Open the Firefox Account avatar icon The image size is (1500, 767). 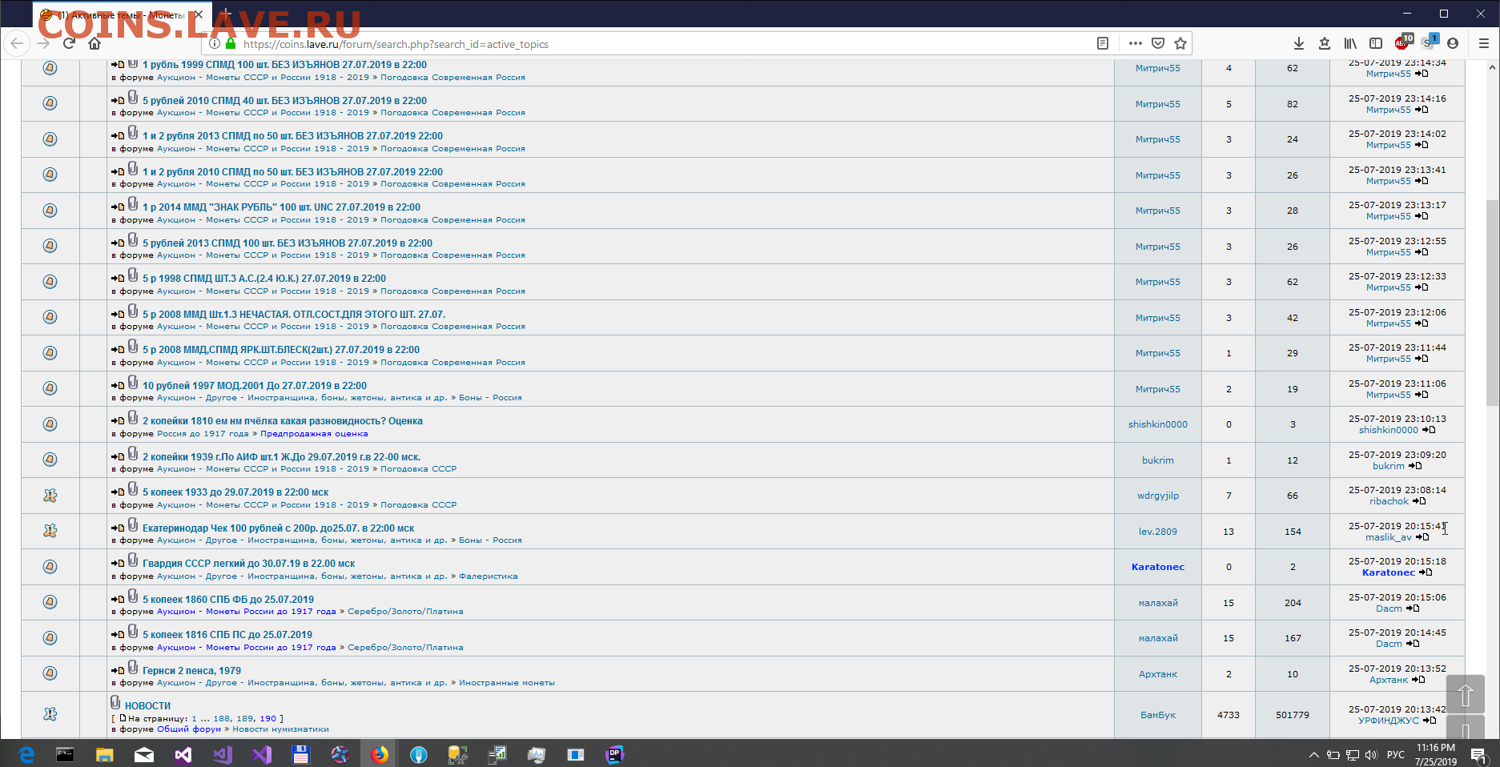(x=1453, y=43)
